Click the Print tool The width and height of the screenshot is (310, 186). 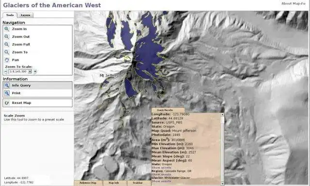coord(37,93)
